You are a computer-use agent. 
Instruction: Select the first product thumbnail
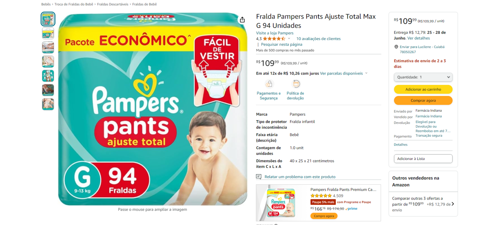click(x=48, y=19)
